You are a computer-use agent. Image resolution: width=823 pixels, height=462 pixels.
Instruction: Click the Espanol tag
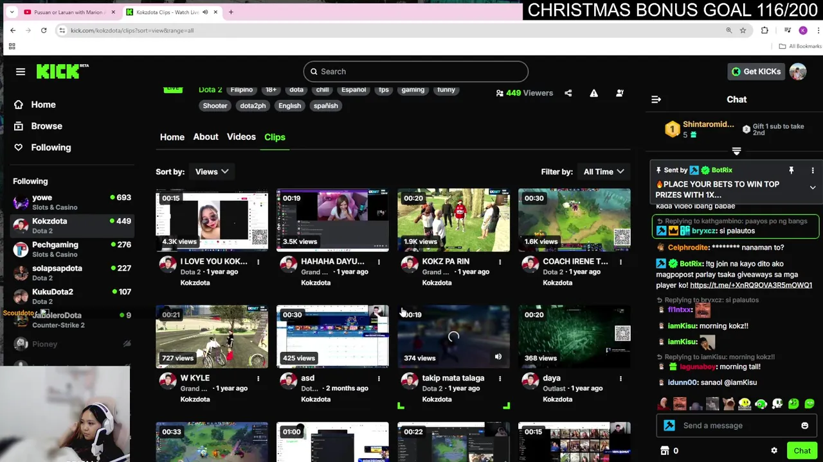tap(354, 90)
